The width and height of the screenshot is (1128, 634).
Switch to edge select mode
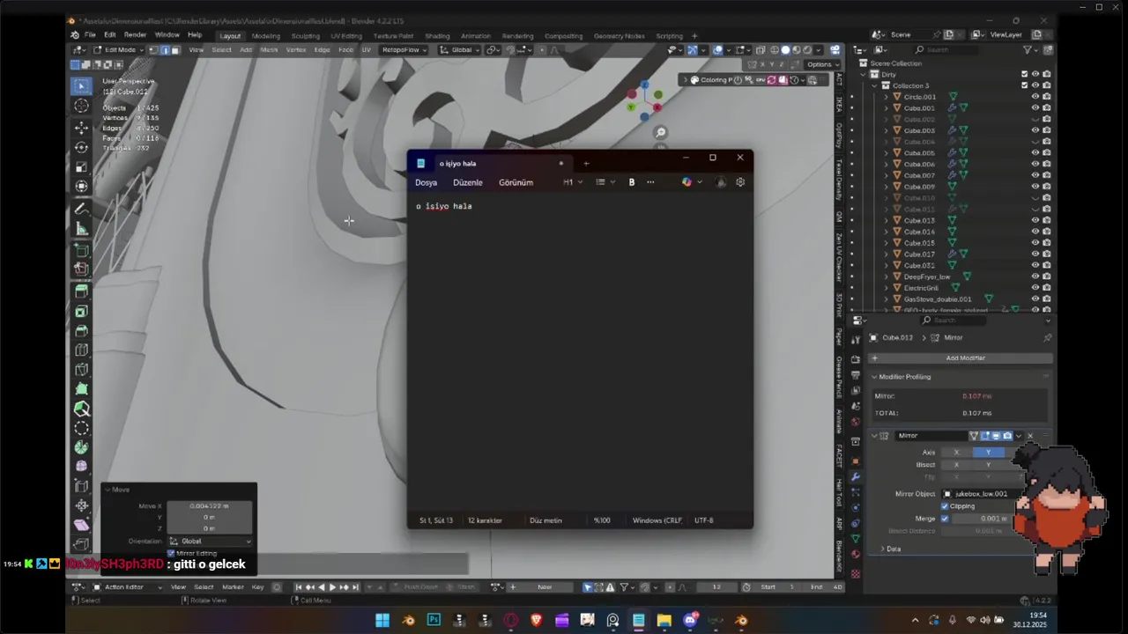(x=165, y=49)
